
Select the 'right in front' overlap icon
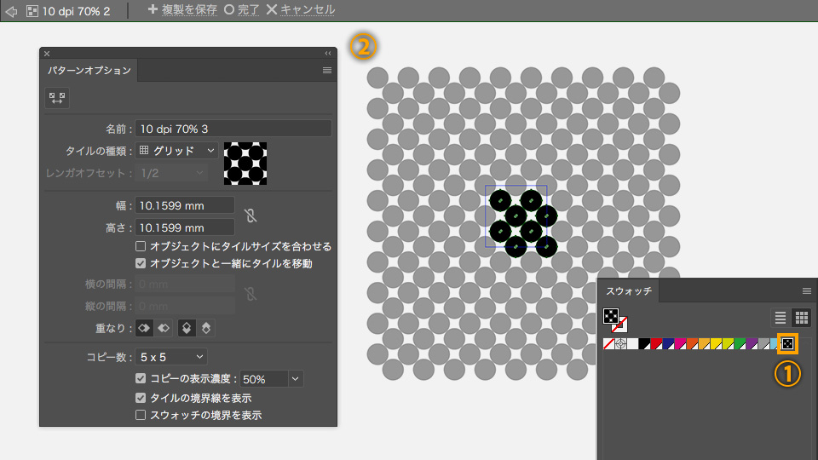pyautogui.click(x=164, y=328)
